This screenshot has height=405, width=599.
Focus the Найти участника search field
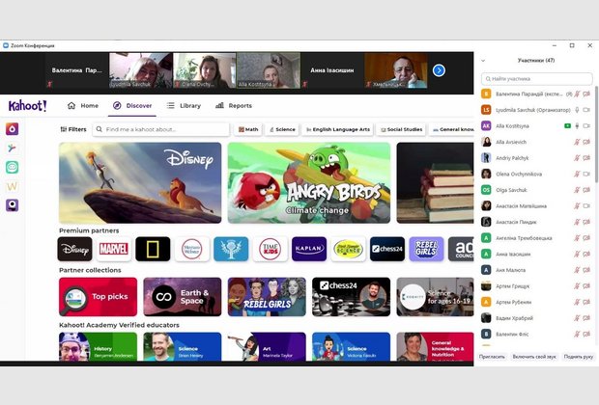537,78
